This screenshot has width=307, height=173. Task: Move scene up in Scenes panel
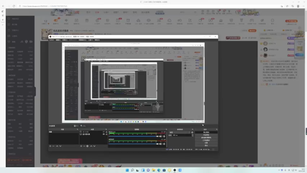click(57, 146)
